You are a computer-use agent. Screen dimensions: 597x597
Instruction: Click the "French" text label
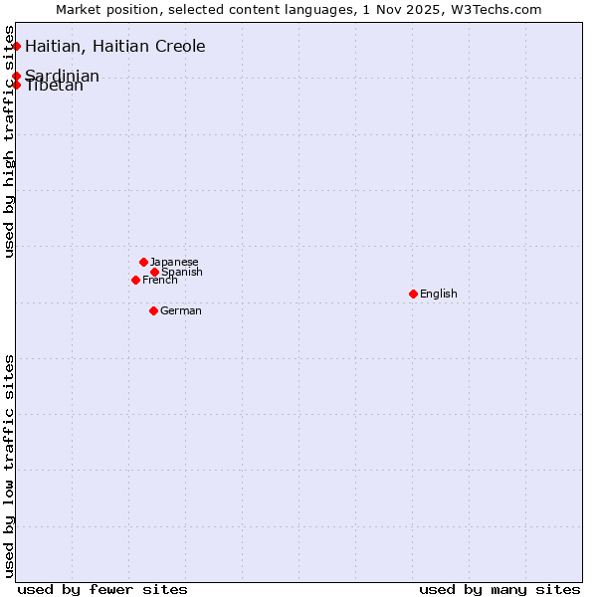pyautogui.click(x=160, y=280)
